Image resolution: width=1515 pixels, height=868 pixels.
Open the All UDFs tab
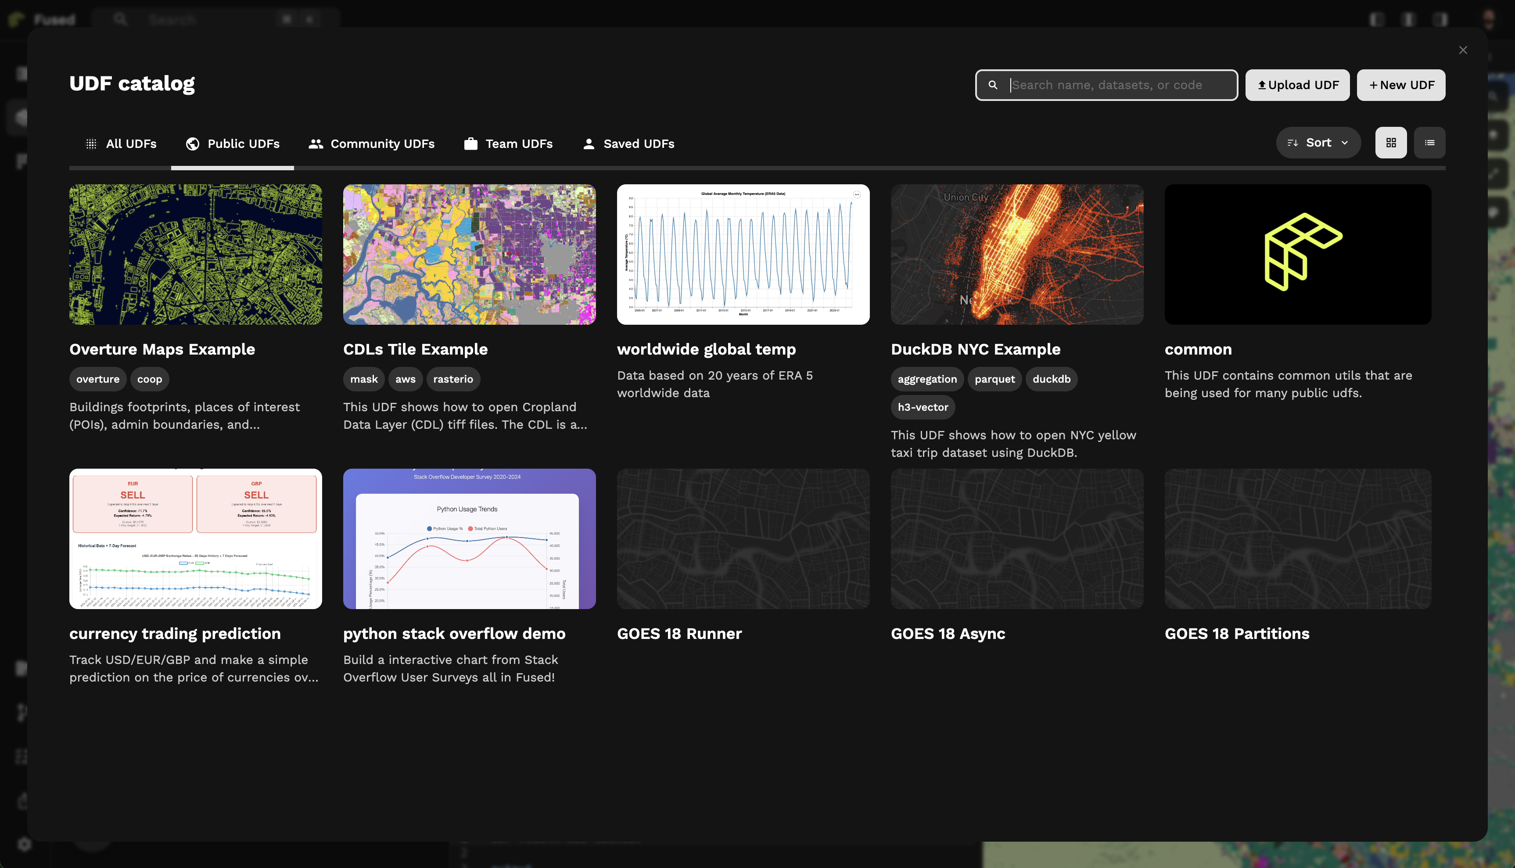point(121,143)
